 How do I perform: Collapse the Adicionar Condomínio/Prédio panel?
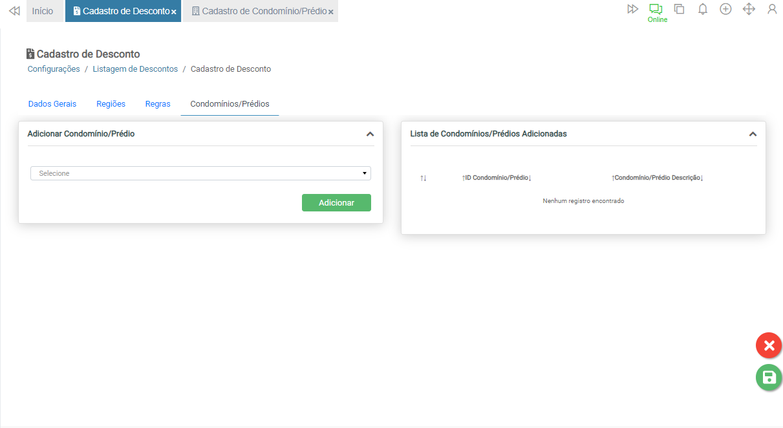click(x=370, y=134)
